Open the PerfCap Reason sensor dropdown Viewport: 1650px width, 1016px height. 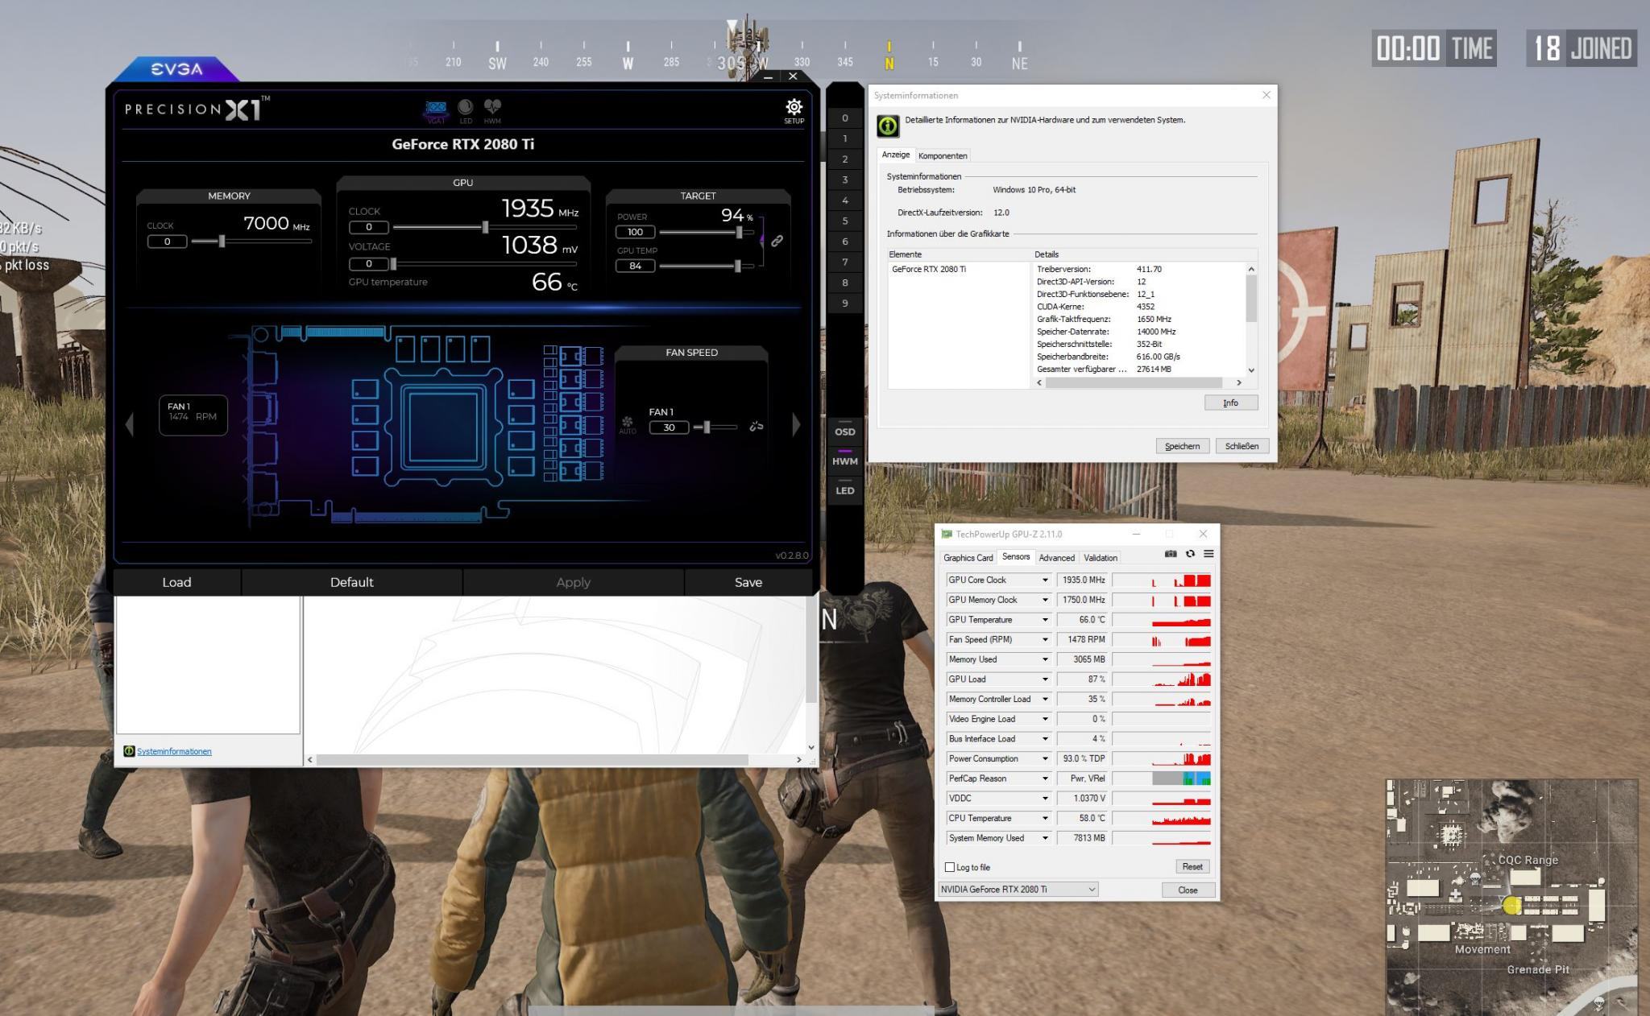[x=1045, y=779]
